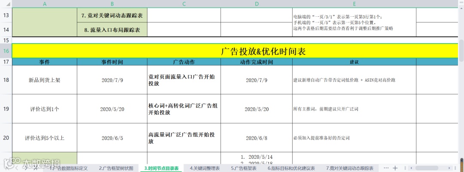Image resolution: width=464 pixels, height=172 pixels.
Task: Select row 14 header
Action: pyautogui.click(x=6, y=30)
